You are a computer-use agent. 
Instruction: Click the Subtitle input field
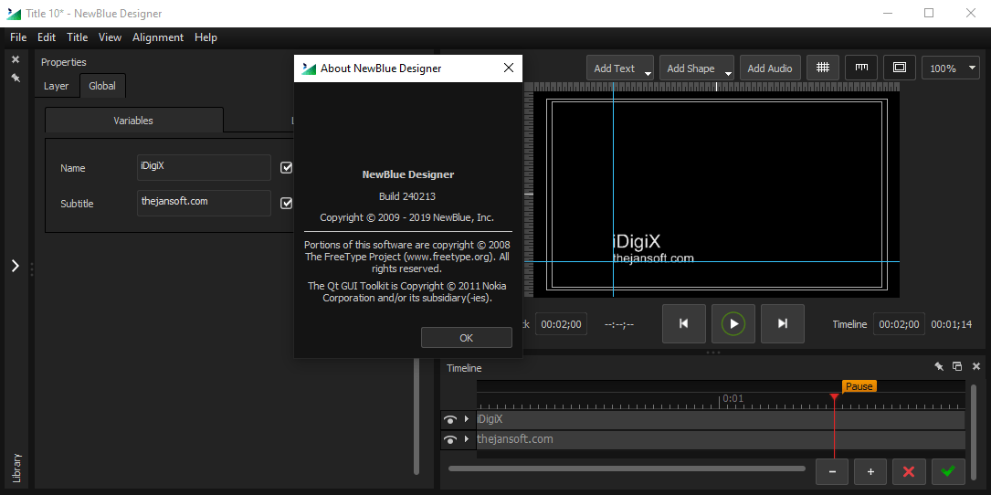coord(205,203)
